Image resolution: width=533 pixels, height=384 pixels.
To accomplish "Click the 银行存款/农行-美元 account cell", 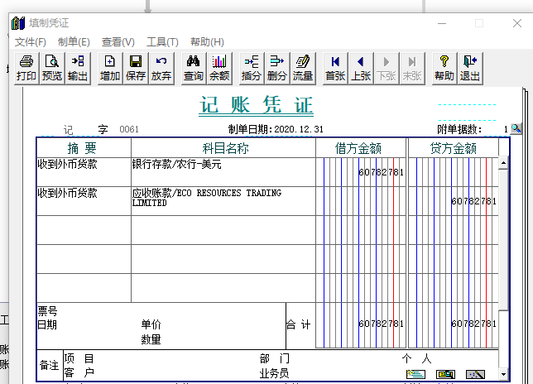I will (223, 171).
